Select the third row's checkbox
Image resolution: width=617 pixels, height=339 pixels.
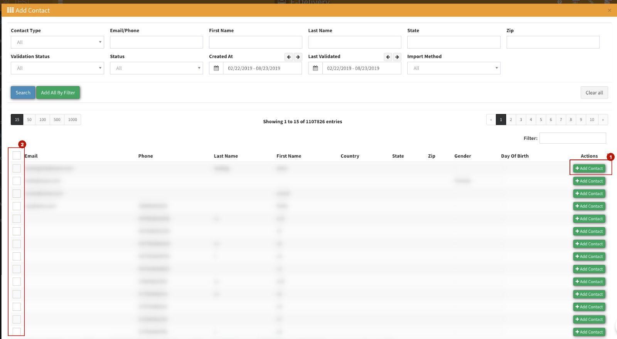17,193
